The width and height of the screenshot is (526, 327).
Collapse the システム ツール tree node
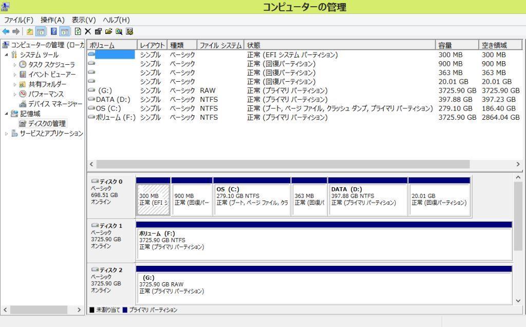[6, 55]
